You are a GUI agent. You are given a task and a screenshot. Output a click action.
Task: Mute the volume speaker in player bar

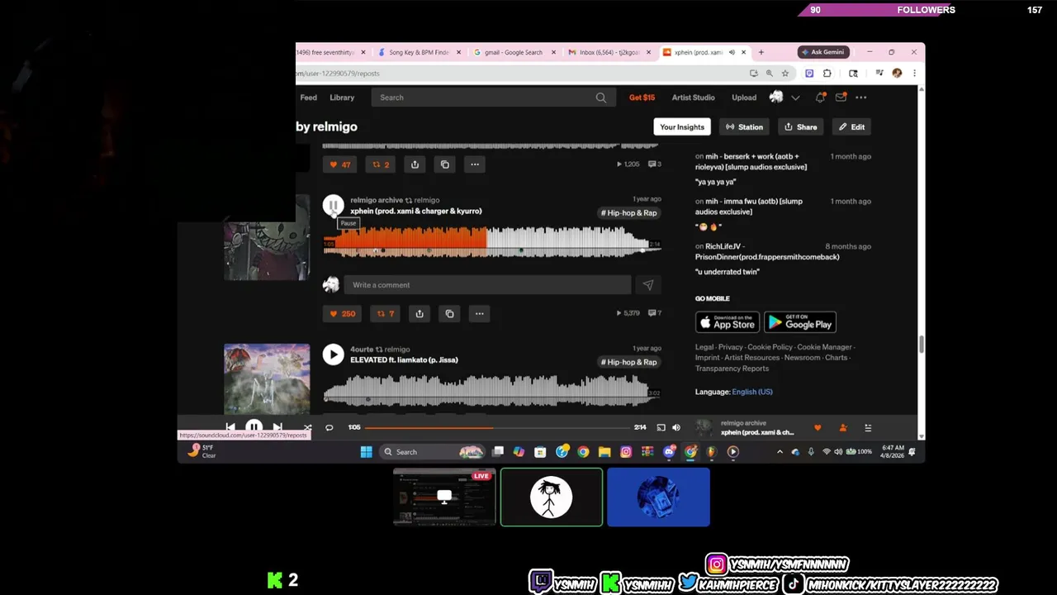coord(676,427)
